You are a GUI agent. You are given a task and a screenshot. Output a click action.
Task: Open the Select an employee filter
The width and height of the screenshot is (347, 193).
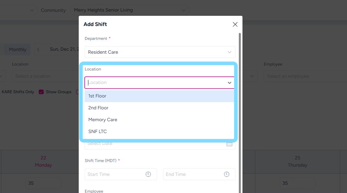304,76
